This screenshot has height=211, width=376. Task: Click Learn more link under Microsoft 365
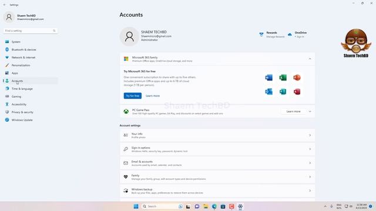[153, 96]
